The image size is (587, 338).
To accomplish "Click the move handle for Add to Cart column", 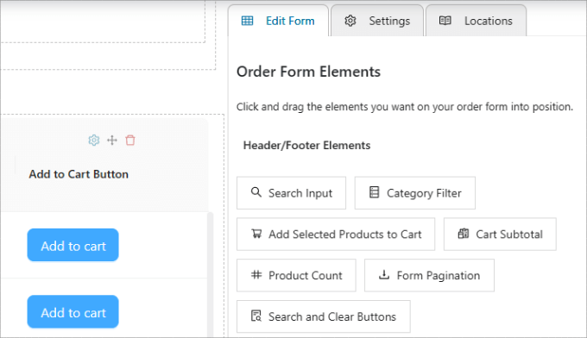I will click(112, 141).
